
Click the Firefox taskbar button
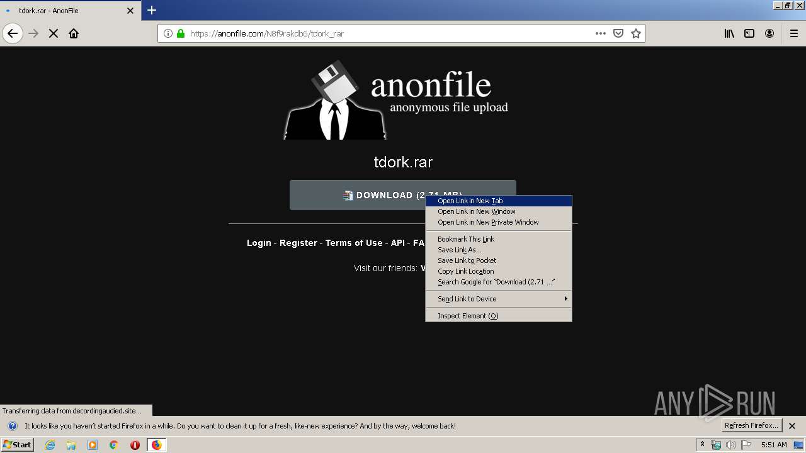click(x=156, y=445)
